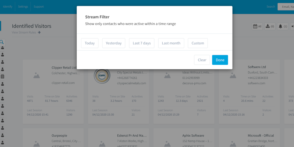Click the decorus-pms placeholder image
This screenshot has width=294, height=147.
pyautogui.click(x=167, y=75)
